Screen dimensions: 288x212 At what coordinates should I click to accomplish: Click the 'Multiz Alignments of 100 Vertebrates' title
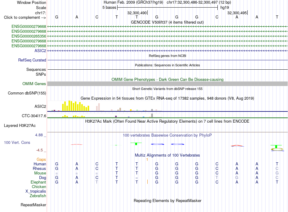pos(167,155)
